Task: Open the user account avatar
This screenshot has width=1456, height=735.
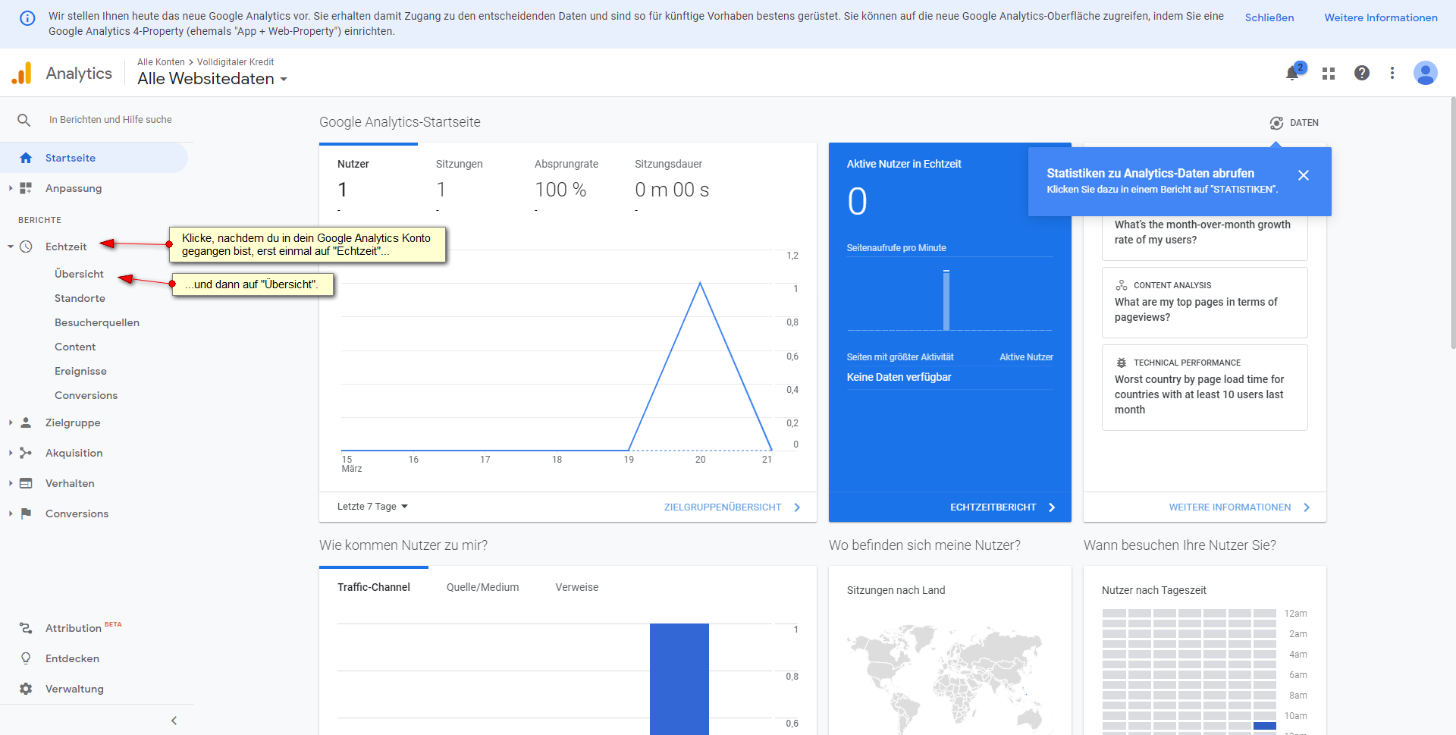Action: (x=1426, y=73)
